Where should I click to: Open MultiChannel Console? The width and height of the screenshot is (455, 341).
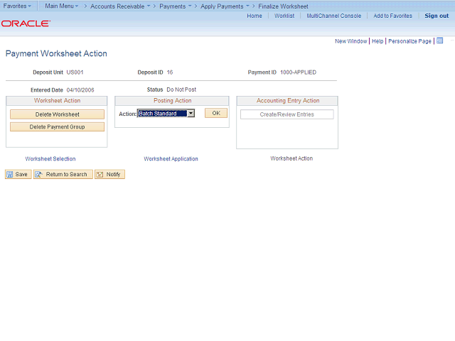333,16
